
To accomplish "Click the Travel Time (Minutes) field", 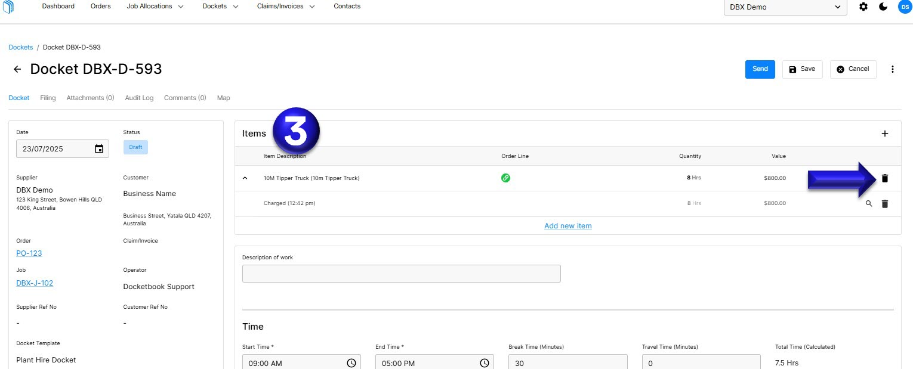I will coord(701,362).
